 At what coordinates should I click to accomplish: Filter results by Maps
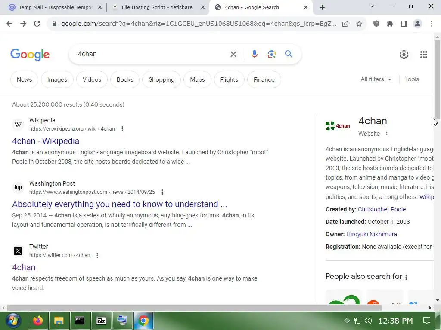click(x=197, y=79)
